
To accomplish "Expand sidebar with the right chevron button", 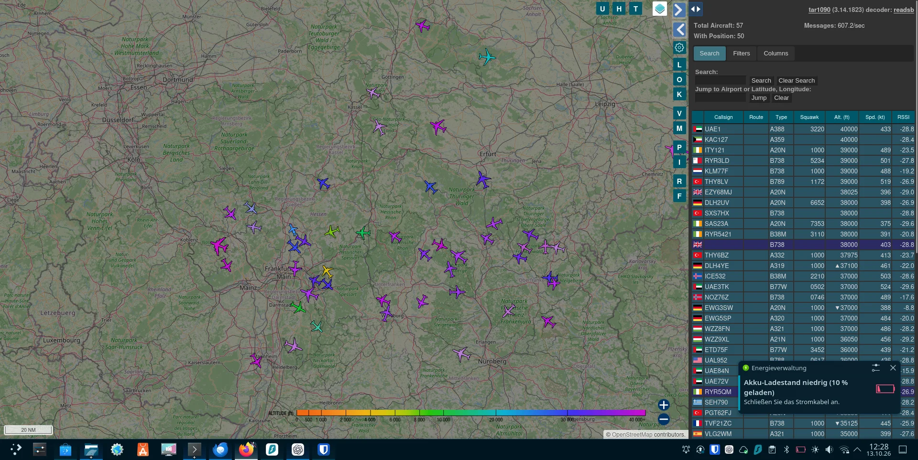I will click(679, 10).
